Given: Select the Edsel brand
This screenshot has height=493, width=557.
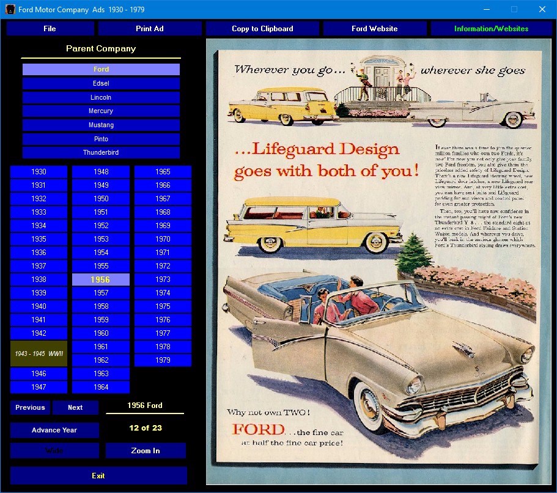Looking at the screenshot, I should pos(101,83).
